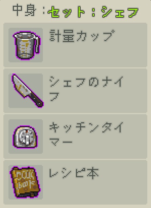
Task: Click the green シェフ word in header
Action: click(120, 12)
